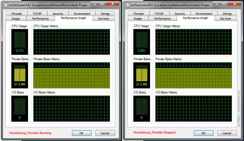Open Environment tab in right window
The image size is (244, 141).
pyautogui.click(x=204, y=13)
